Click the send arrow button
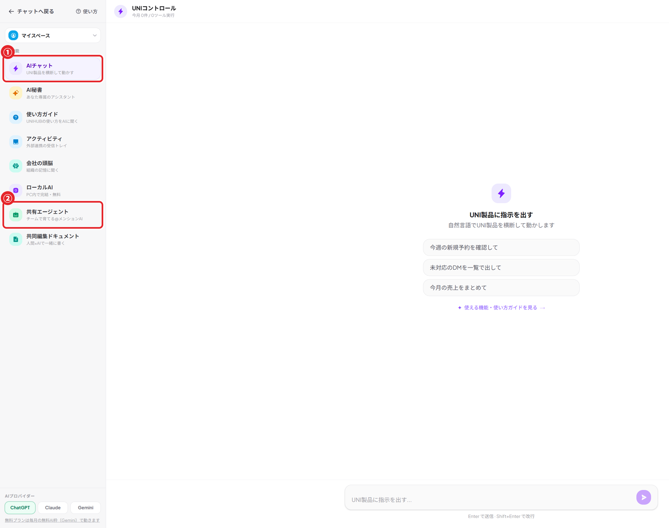This screenshot has width=669, height=528. pos(643,497)
